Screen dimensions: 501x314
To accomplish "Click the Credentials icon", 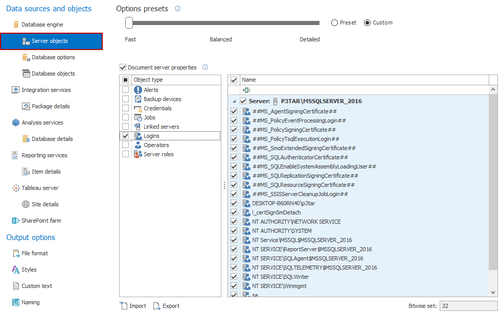I will 138,108.
